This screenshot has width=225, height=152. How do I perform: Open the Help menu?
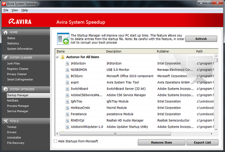(25, 10)
